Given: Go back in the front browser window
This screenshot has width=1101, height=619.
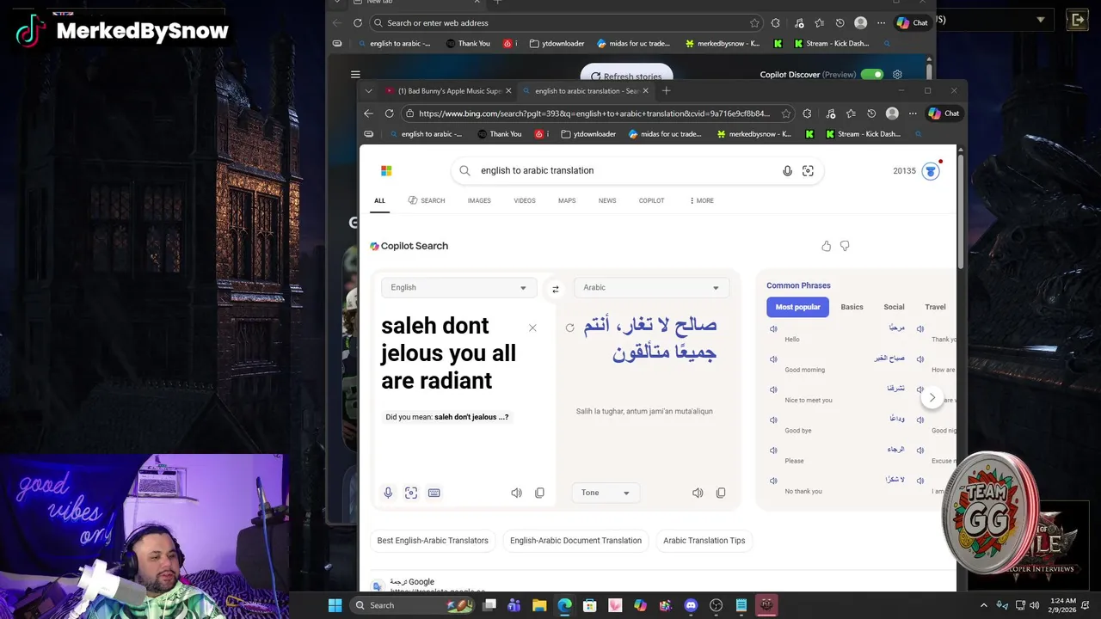Looking at the screenshot, I should pos(368,113).
